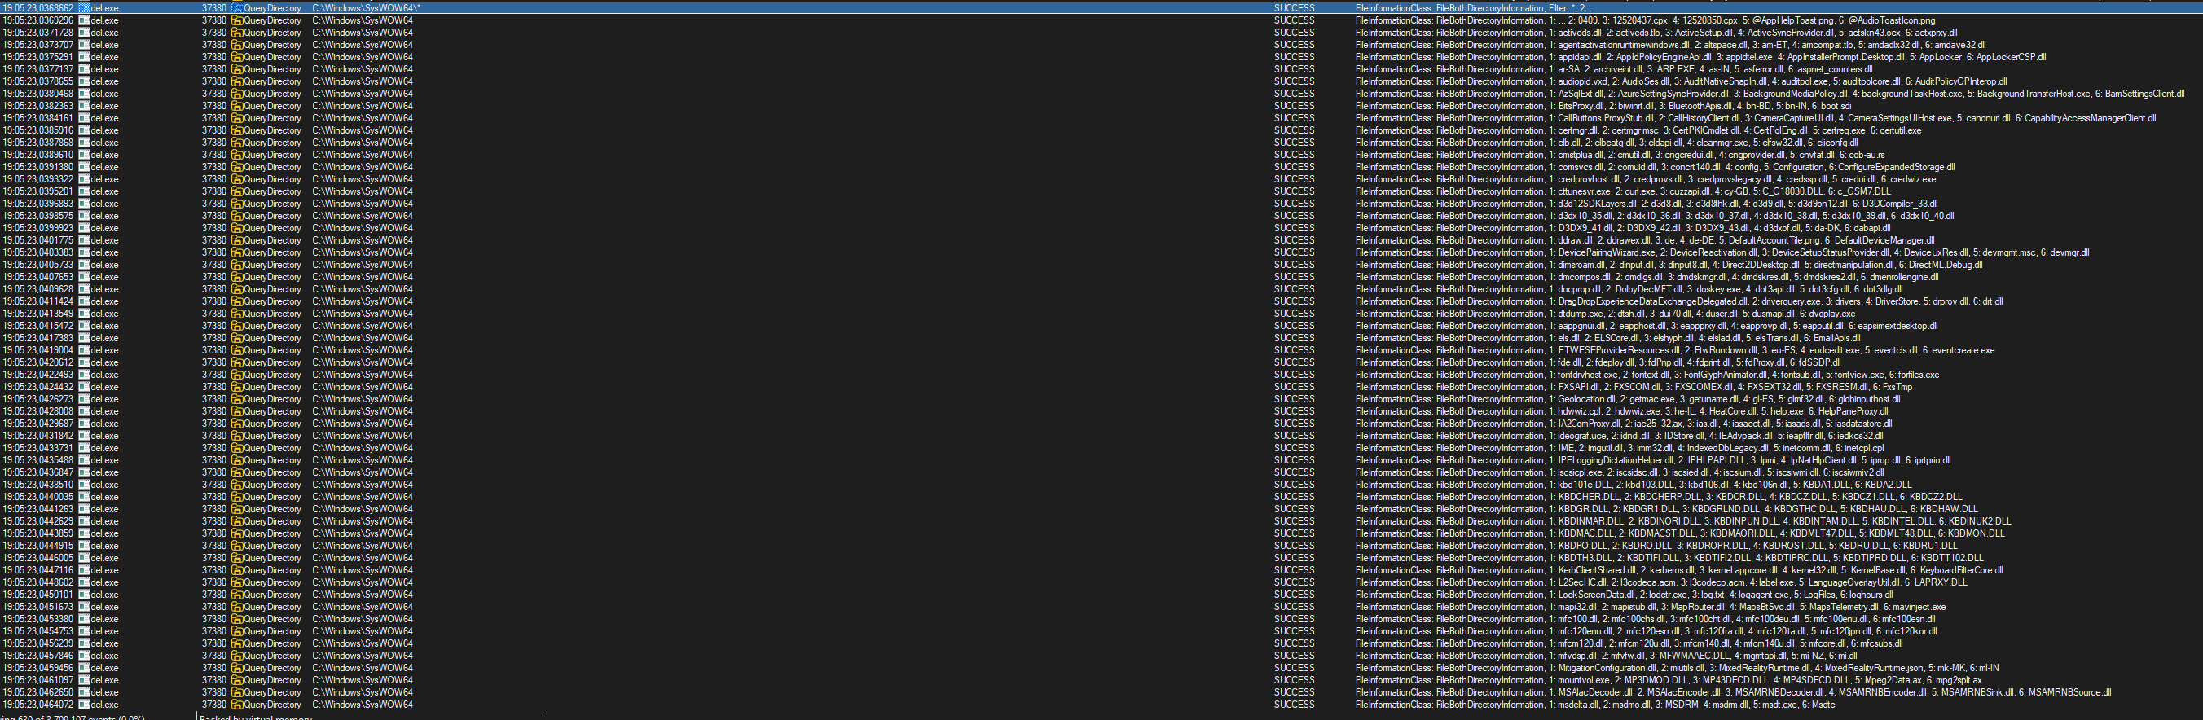Click the QueryDirectory folder icon in row 19:05:23,0429687
Viewport: 2203px width, 720px height.
click(237, 424)
